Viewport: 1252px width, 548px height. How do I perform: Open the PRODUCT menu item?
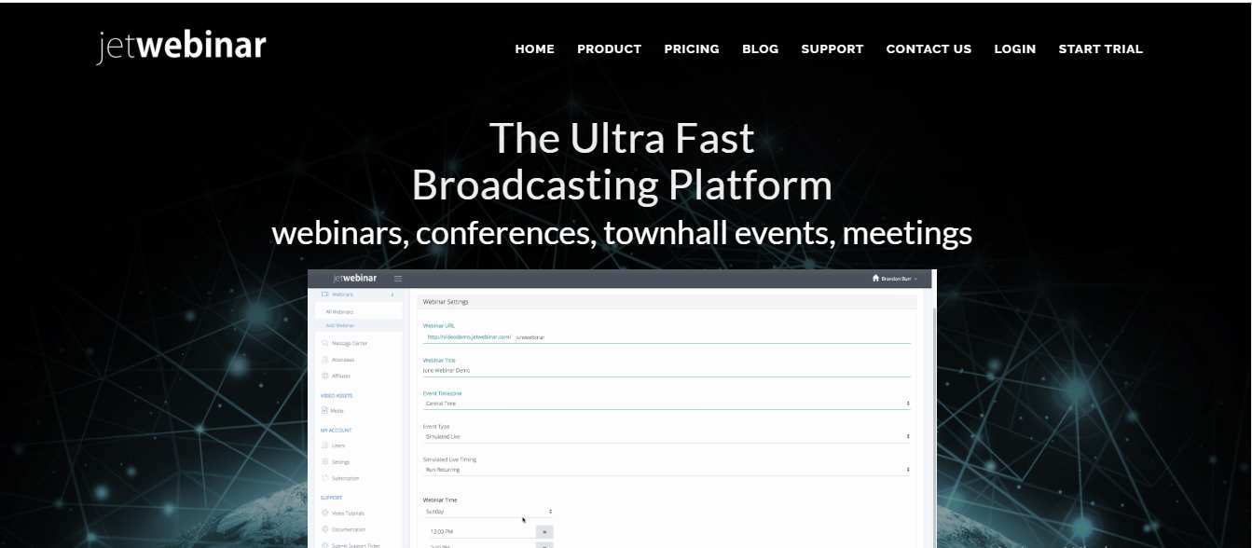pos(609,48)
